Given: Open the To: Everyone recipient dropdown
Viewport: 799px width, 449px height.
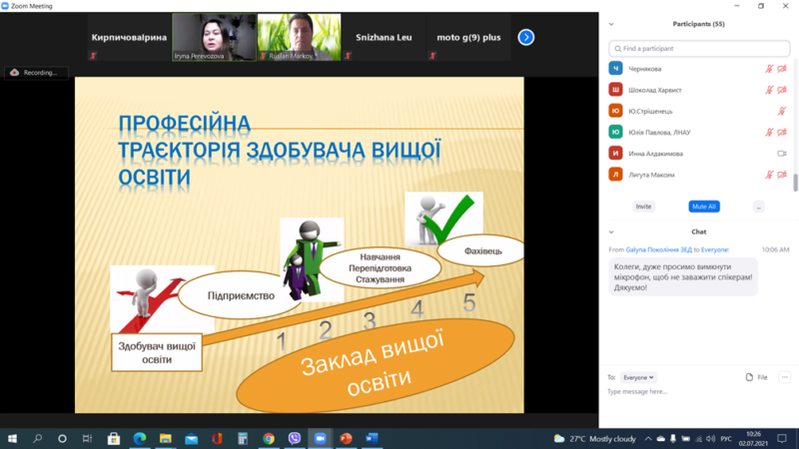Looking at the screenshot, I should pos(638,378).
